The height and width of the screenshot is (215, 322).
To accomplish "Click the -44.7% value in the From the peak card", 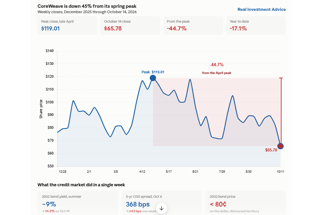I will click(177, 28).
